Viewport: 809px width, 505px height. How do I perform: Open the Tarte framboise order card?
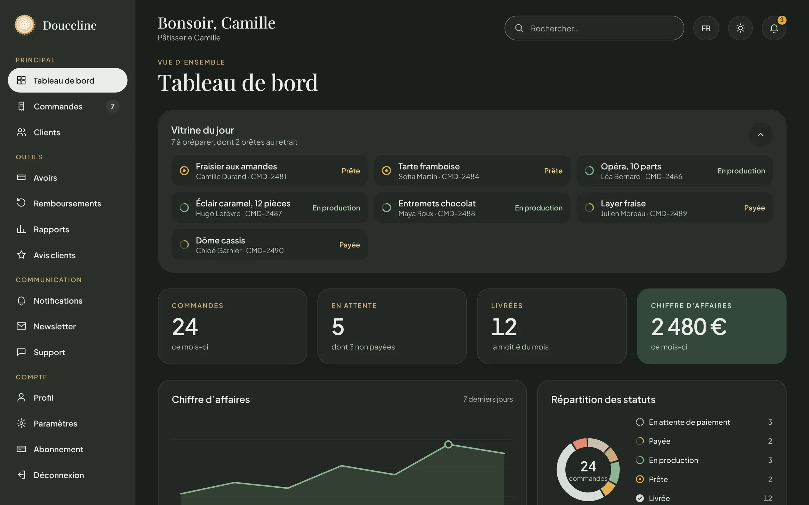(x=472, y=171)
